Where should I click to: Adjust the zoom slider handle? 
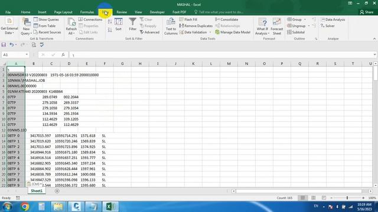pyautogui.click(x=347, y=198)
